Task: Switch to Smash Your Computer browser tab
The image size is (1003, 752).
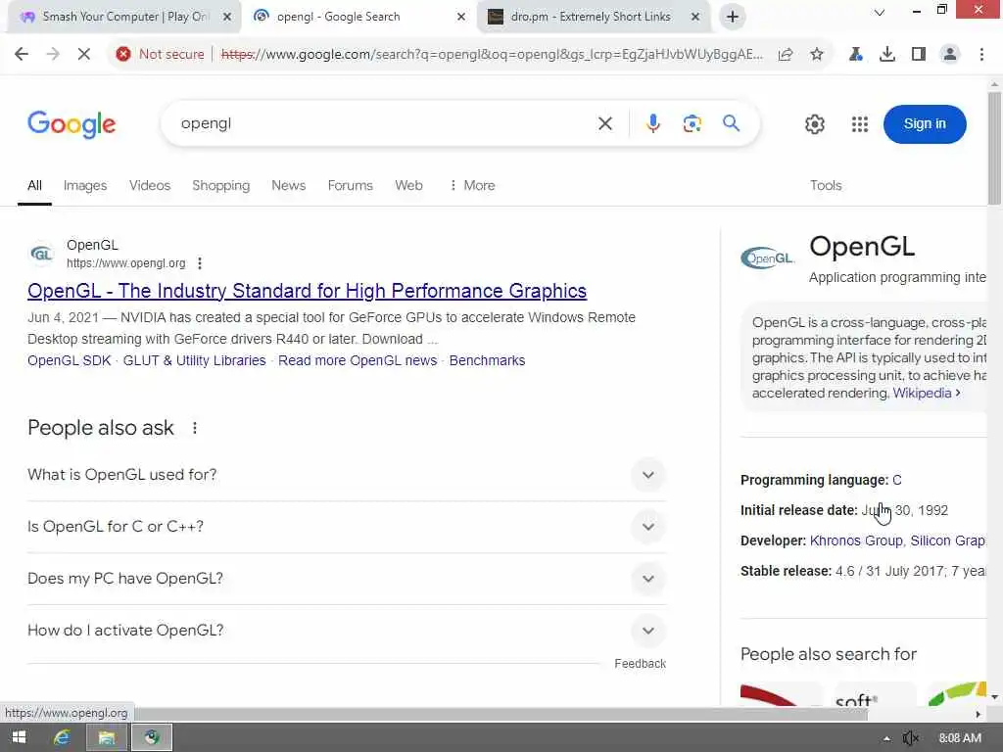Action: (124, 17)
